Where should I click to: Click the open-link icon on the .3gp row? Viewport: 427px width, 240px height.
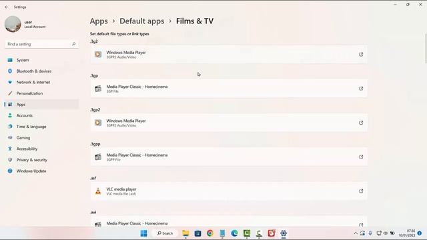pyautogui.click(x=361, y=89)
